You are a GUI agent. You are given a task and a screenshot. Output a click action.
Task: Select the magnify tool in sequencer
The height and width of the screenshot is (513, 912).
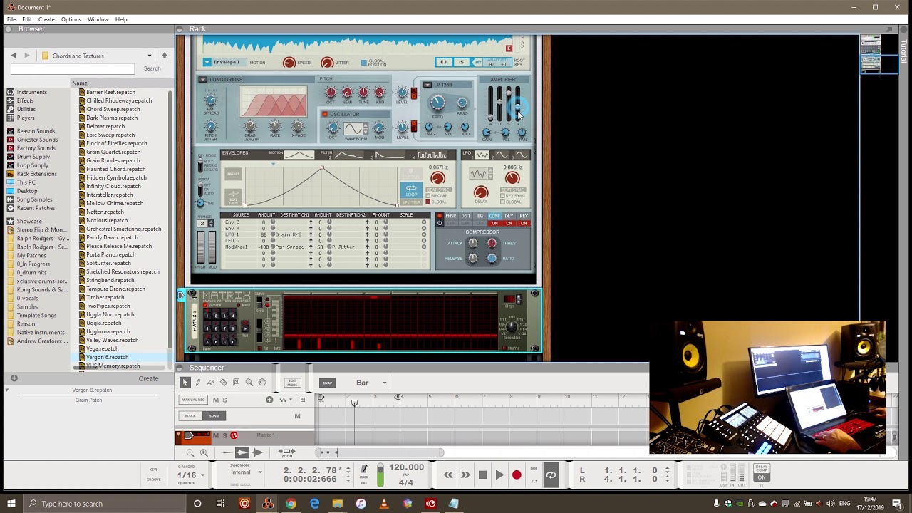[x=249, y=383]
